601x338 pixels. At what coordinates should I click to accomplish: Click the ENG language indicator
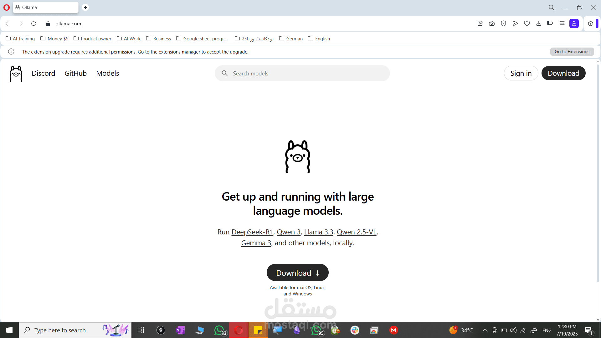tap(547, 330)
